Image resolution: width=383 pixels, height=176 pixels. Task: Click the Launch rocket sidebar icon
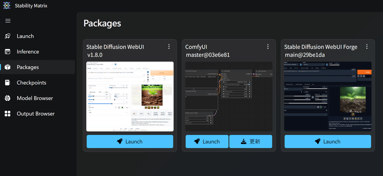pos(8,36)
